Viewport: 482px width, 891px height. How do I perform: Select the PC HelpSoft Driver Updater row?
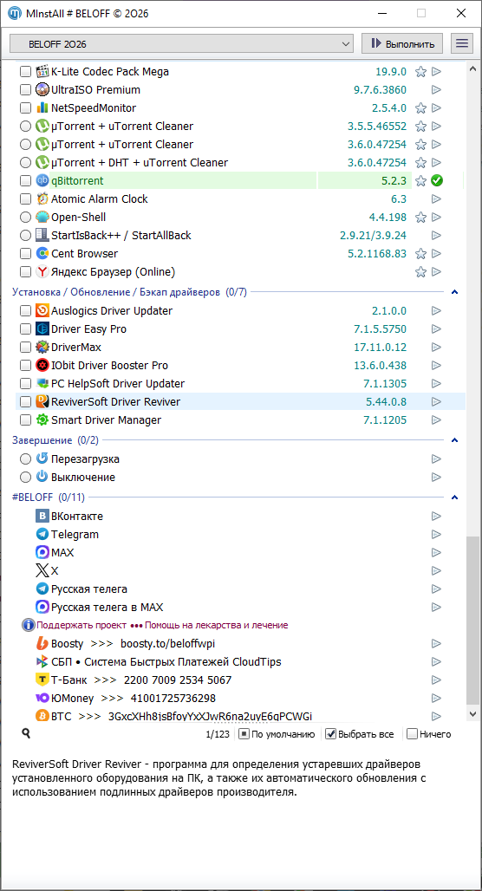(240, 384)
